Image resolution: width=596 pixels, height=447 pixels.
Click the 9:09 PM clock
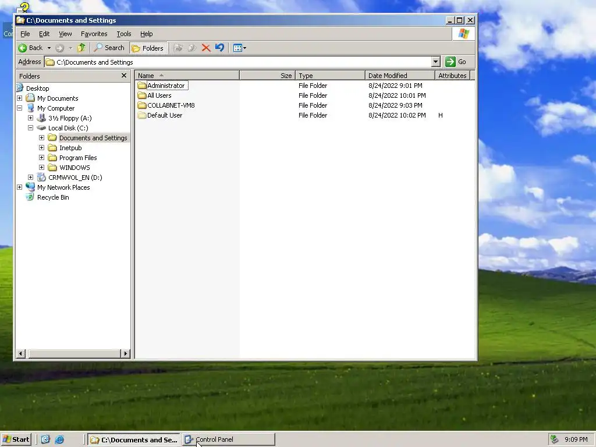576,439
